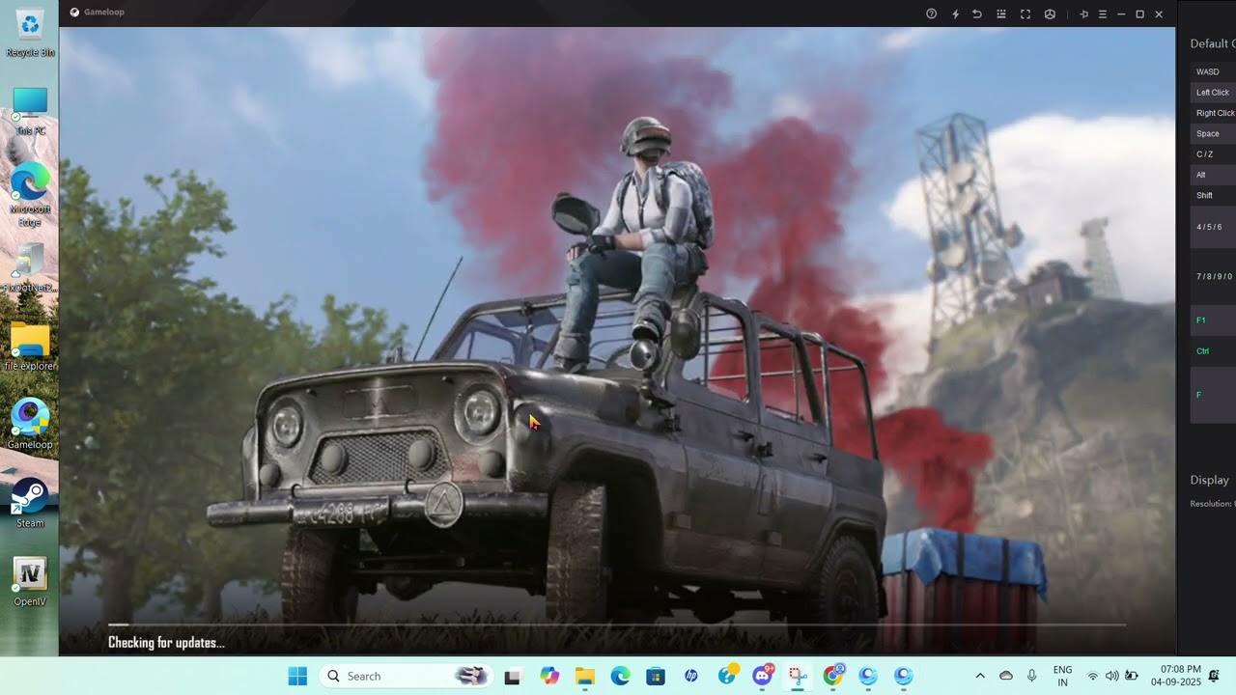Select the Left Click mapping row
Viewport: 1236px width, 695px height.
click(x=1213, y=93)
